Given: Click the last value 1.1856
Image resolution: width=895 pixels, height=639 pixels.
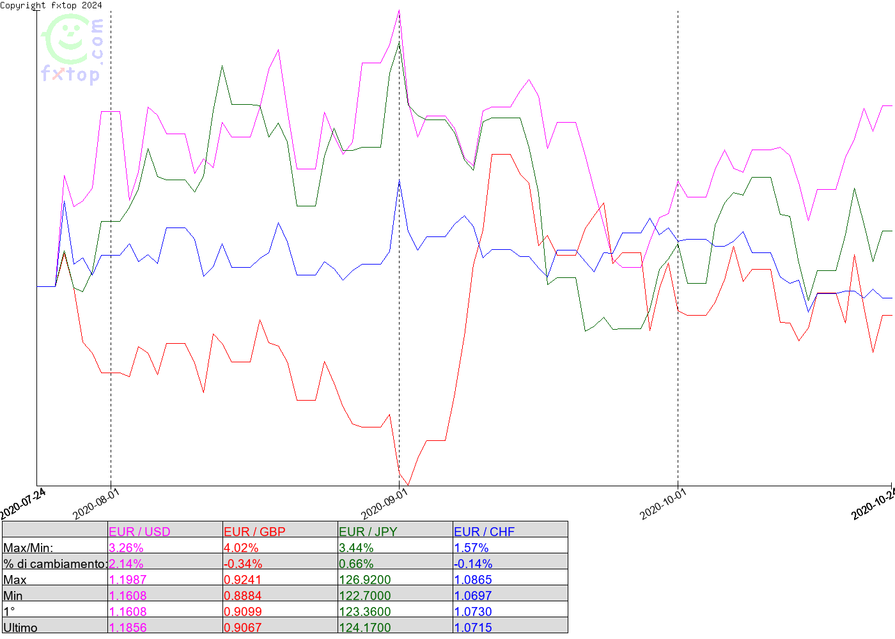Looking at the screenshot, I should pos(128,627).
